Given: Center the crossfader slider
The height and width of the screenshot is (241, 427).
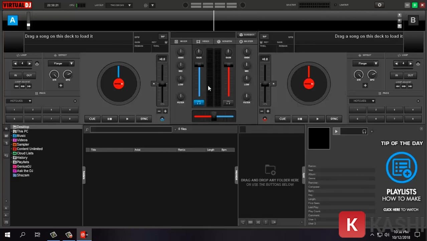Looking at the screenshot, I should [213, 116].
